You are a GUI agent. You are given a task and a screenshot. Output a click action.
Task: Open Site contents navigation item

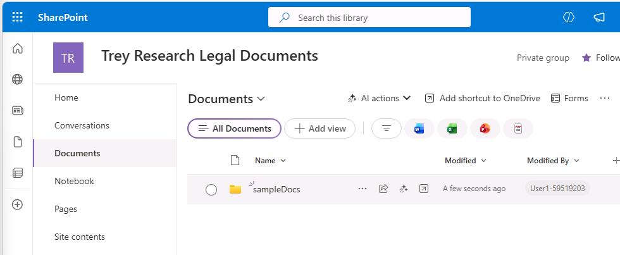click(80, 237)
